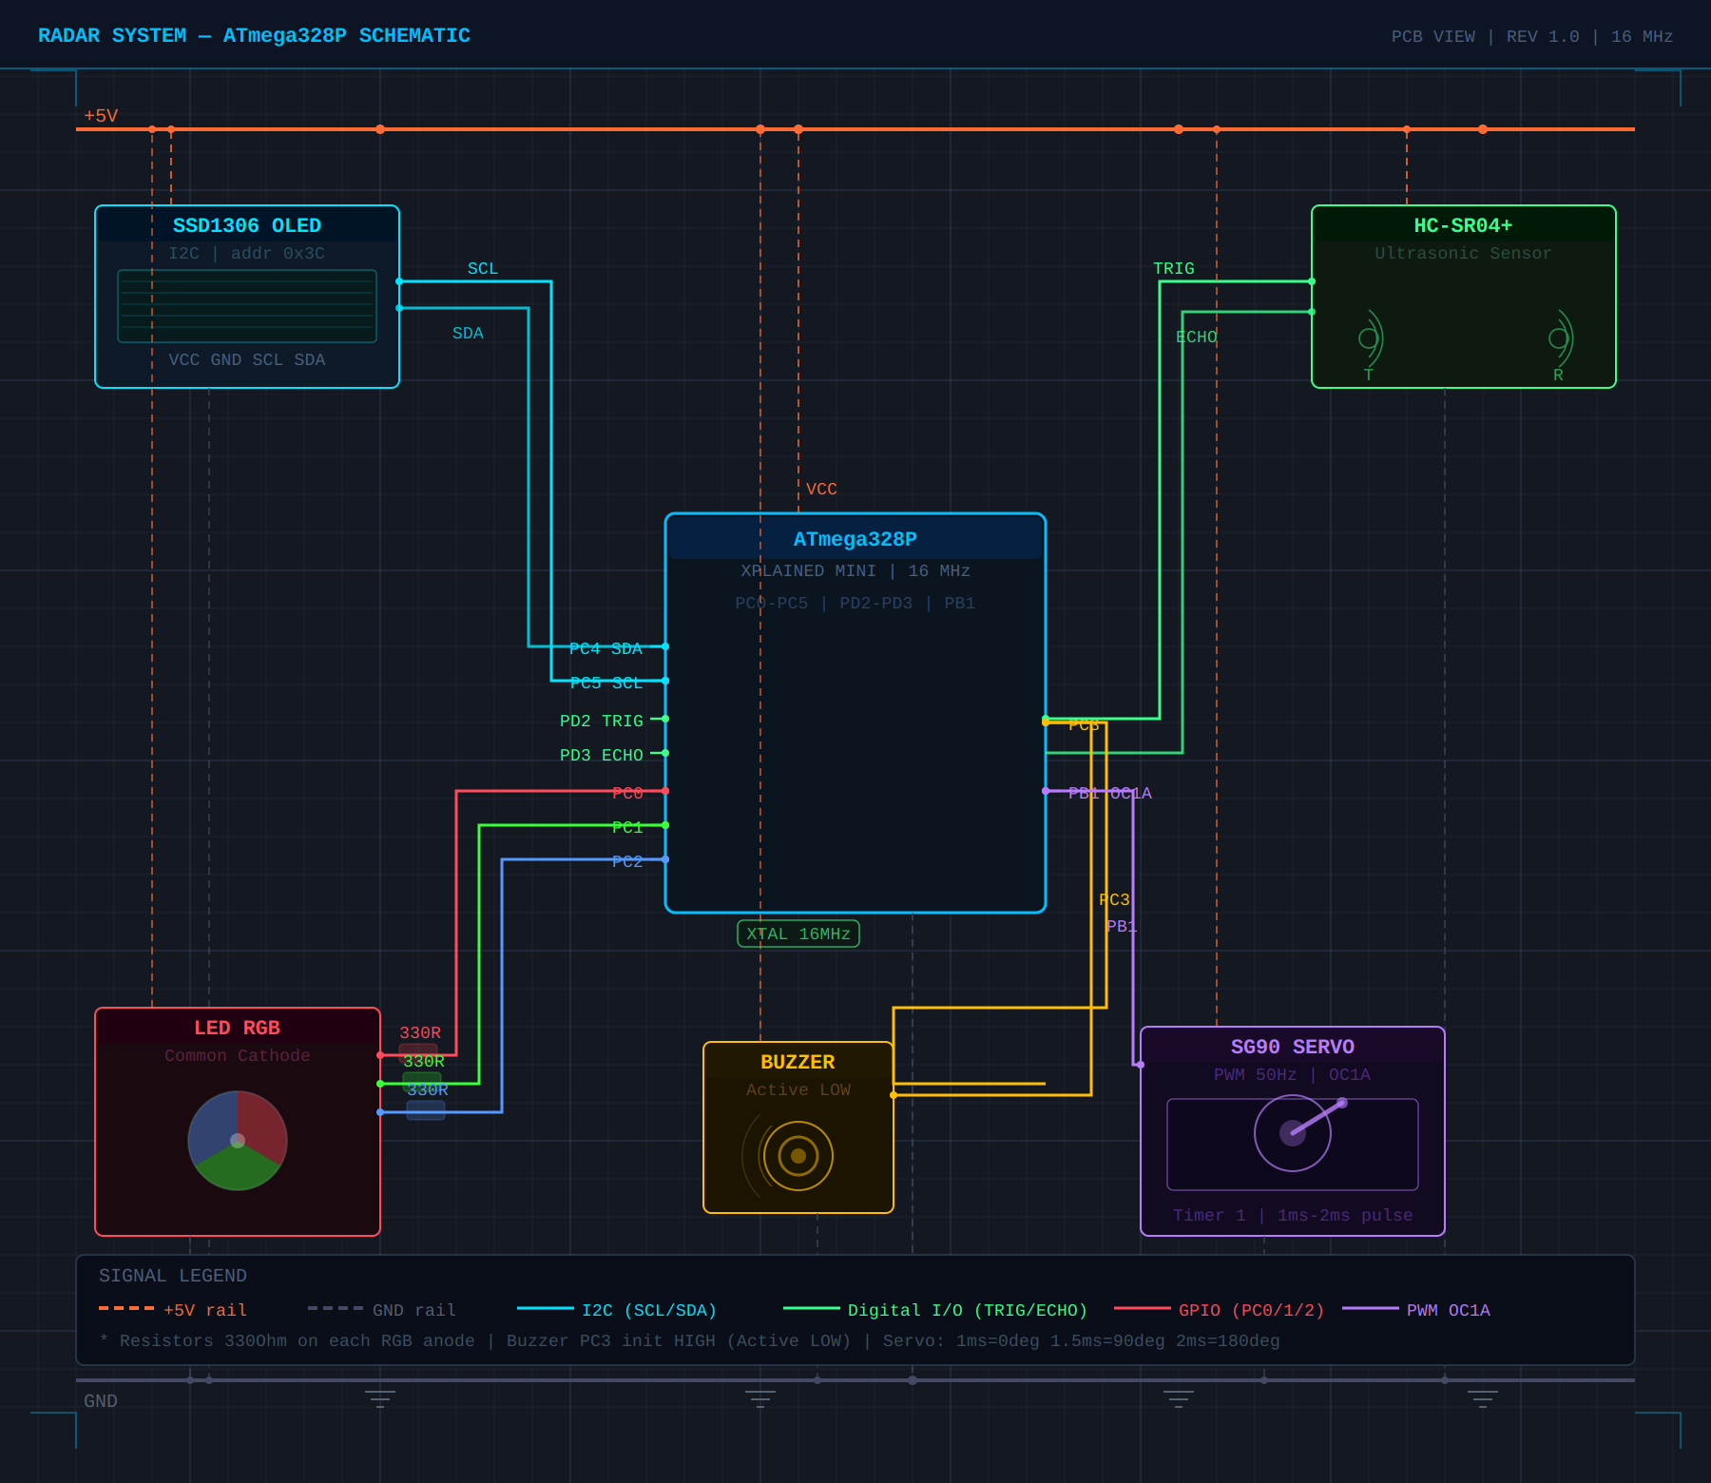Click the I2C addr 0x3C subtitle

pos(246,253)
